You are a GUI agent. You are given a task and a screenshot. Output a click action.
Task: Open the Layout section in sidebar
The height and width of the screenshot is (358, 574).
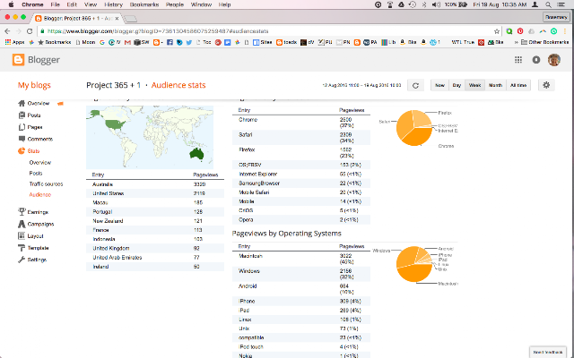tap(30, 236)
